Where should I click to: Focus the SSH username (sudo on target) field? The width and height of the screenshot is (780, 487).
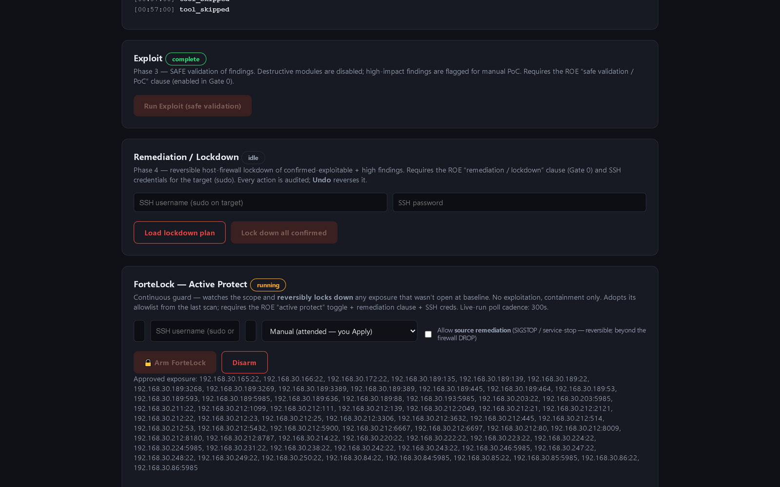tap(260, 203)
